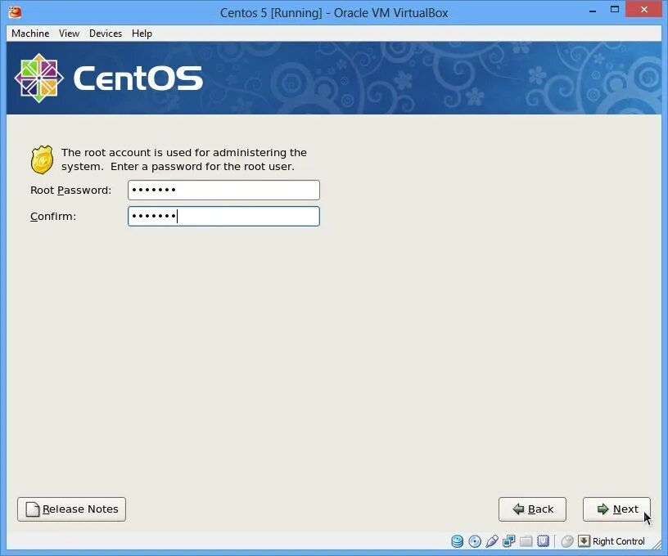This screenshot has width=668, height=556.
Task: Minimize the VirtualBox window
Action: [x=592, y=10]
